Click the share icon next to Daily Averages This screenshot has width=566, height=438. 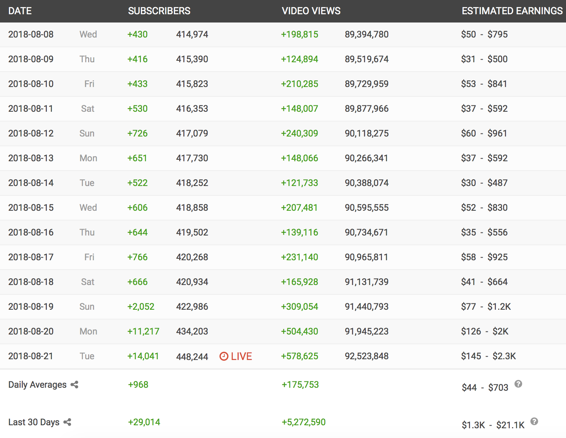74,385
